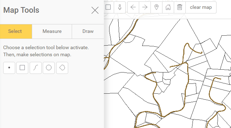
Task: Activate the point selection tool
Action: [9, 68]
